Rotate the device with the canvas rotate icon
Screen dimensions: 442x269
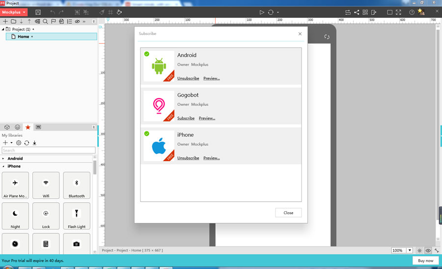click(327, 37)
